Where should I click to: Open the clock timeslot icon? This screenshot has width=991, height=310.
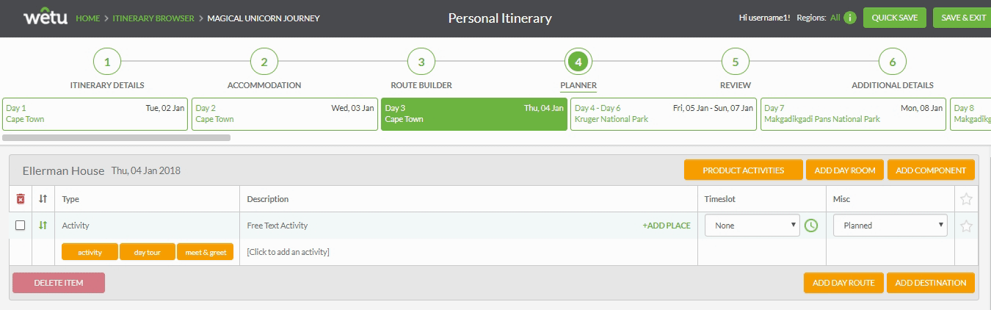[x=810, y=226]
